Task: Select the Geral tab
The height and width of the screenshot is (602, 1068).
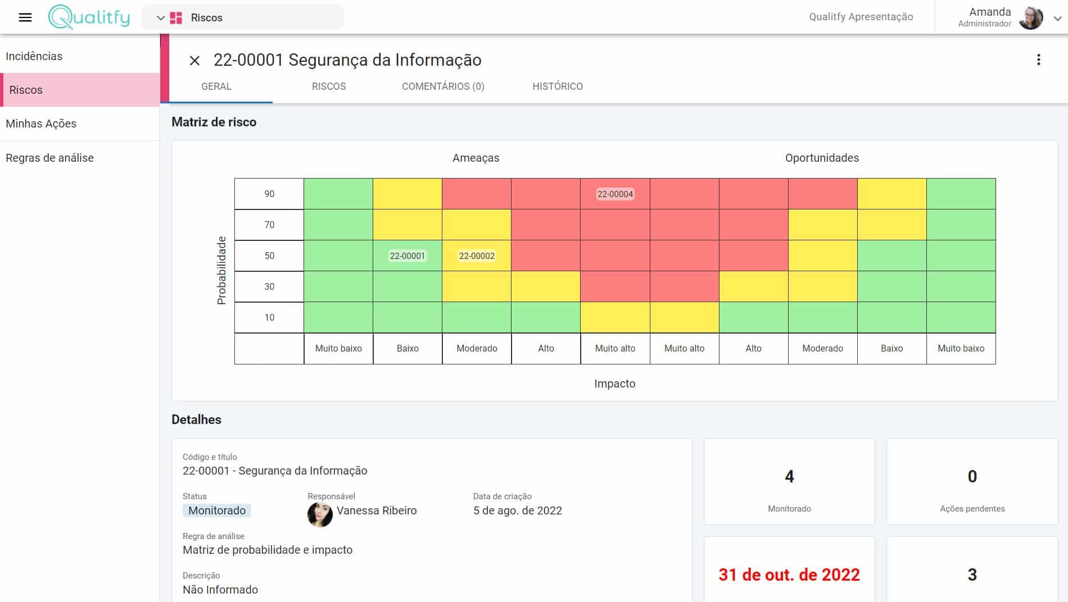Action: pyautogui.click(x=216, y=86)
